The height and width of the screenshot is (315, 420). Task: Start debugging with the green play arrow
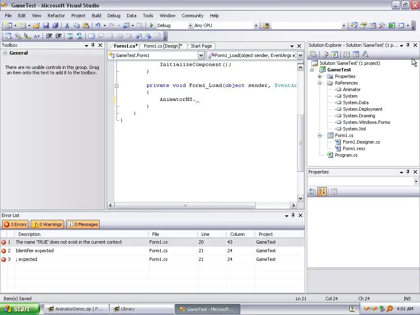tap(152, 25)
